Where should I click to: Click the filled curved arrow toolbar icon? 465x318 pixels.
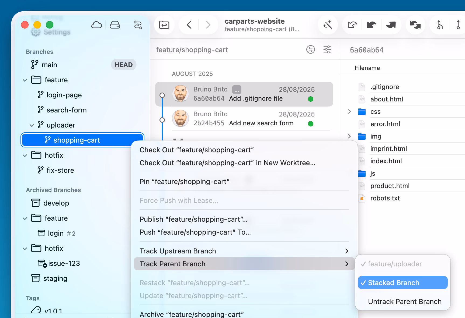[x=372, y=25]
